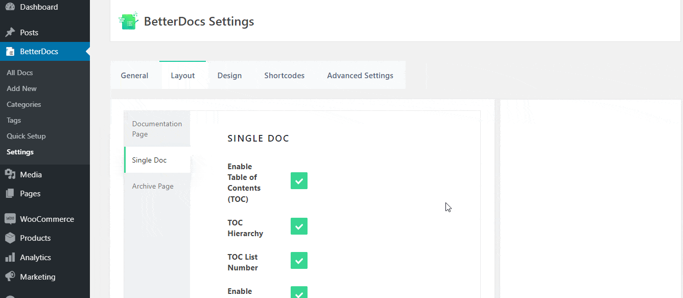Click the BetterDocs document icon in sidebar
Viewport: 683px width, 298px height.
(x=10, y=52)
